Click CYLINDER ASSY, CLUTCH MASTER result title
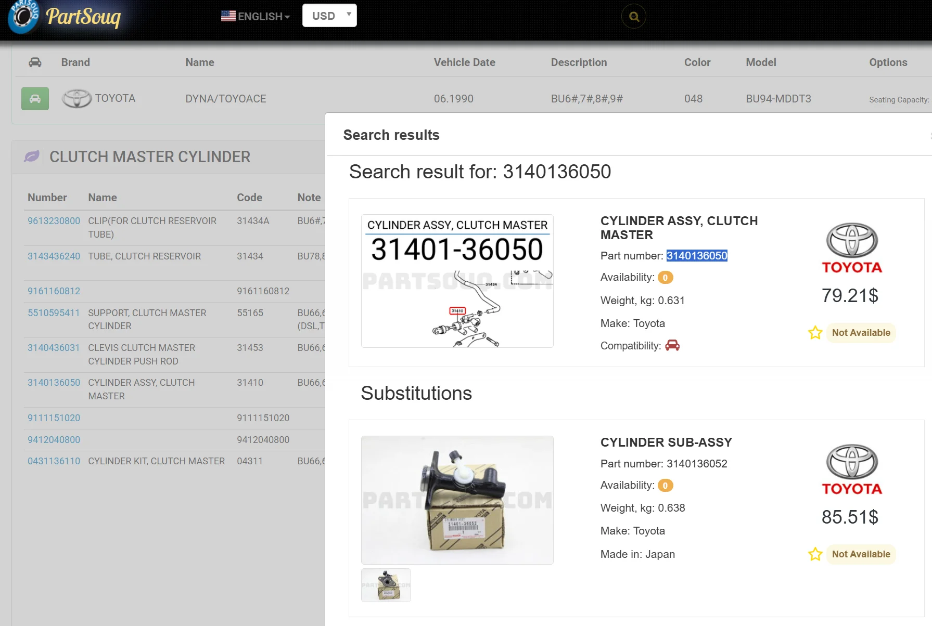This screenshot has width=932, height=626. coord(679,228)
